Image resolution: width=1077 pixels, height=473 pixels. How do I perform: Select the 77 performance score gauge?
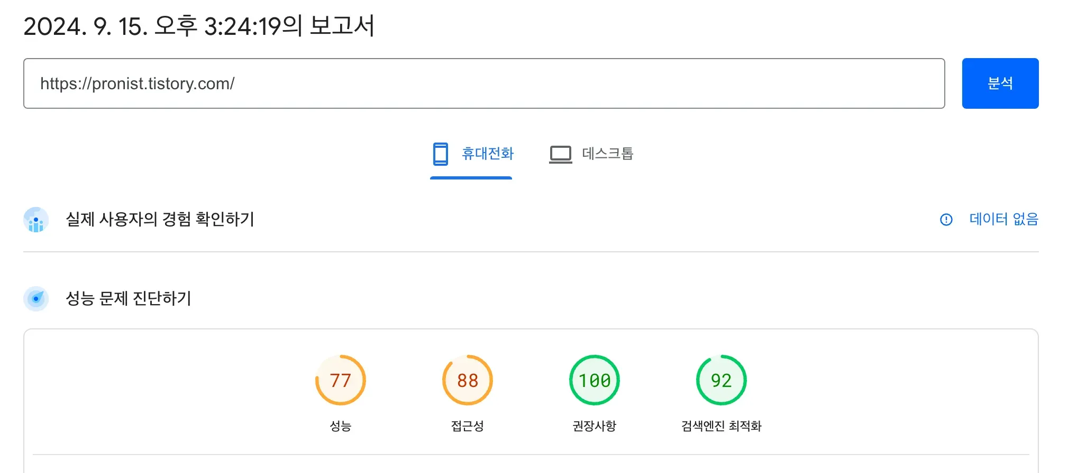(x=341, y=380)
